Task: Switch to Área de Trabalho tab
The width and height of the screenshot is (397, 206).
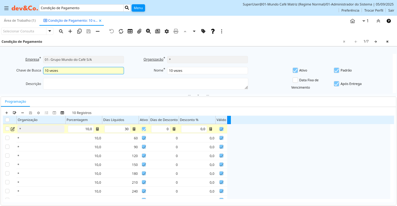Action: coord(20,20)
